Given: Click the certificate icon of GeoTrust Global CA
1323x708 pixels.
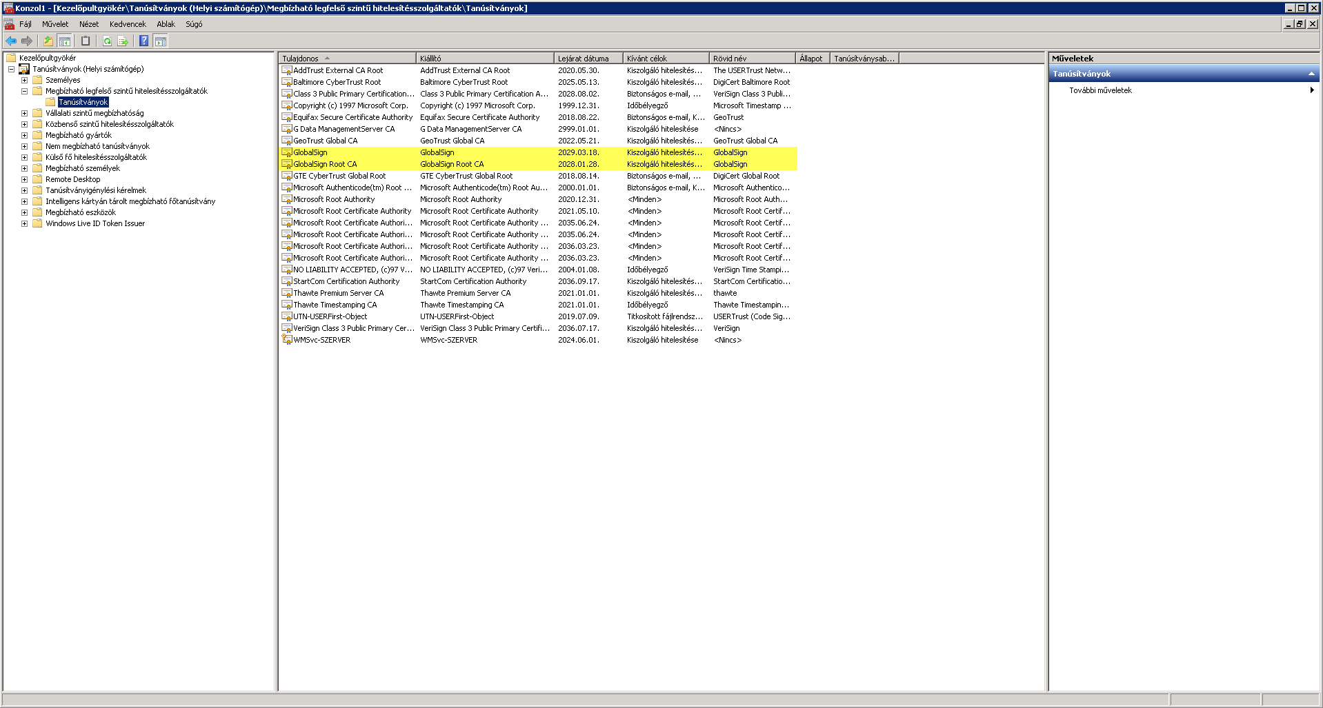Looking at the screenshot, I should [x=287, y=141].
